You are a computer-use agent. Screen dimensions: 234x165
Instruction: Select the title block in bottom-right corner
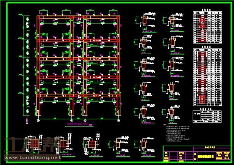pos(197,154)
